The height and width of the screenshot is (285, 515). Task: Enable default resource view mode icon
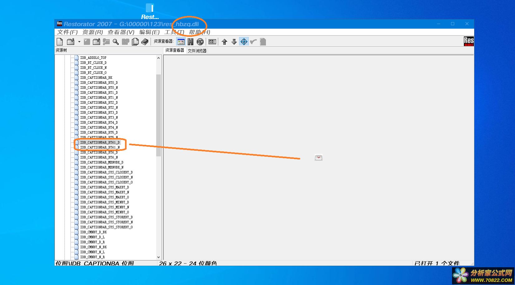[181, 42]
